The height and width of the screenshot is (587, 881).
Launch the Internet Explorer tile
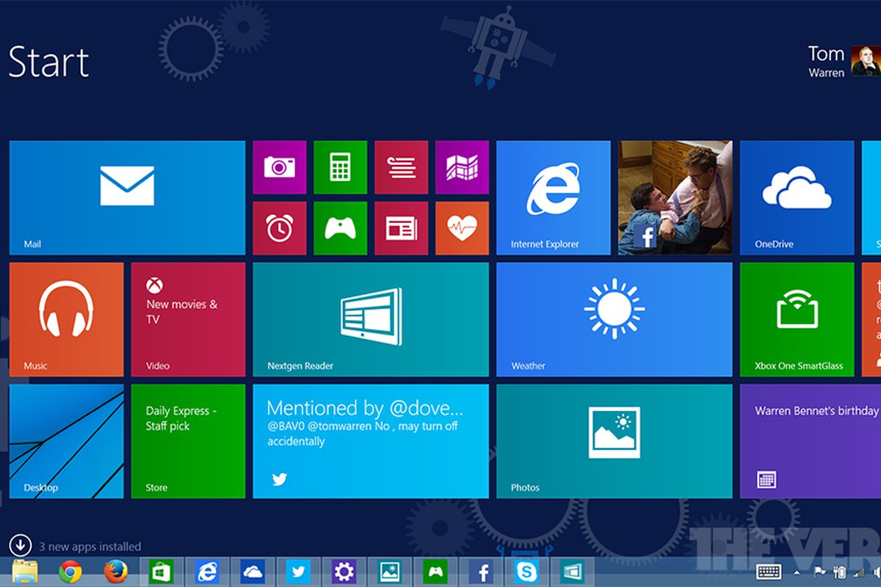tap(553, 197)
